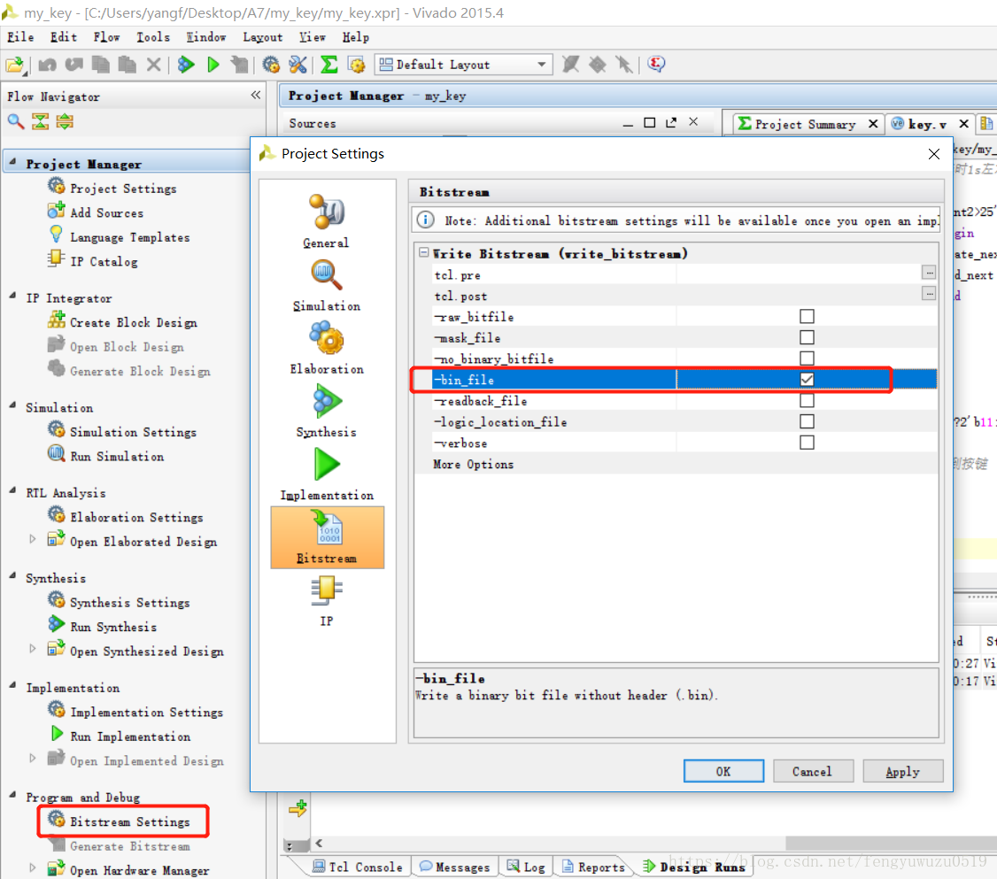Click the Delete X toolbar icon
Viewport: 997px width, 879px height.
click(153, 65)
